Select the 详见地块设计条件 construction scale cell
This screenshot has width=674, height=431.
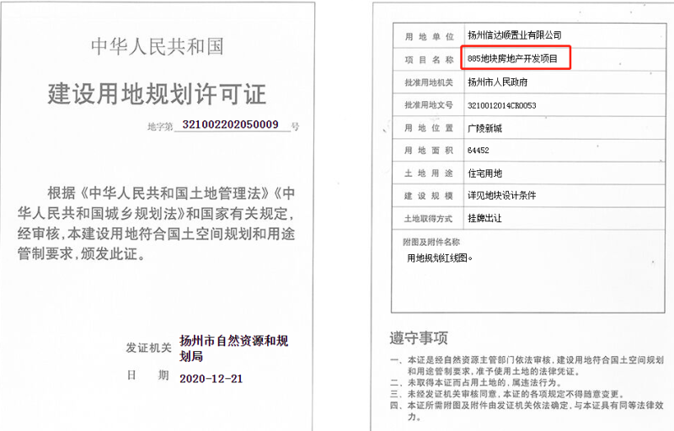click(501, 195)
